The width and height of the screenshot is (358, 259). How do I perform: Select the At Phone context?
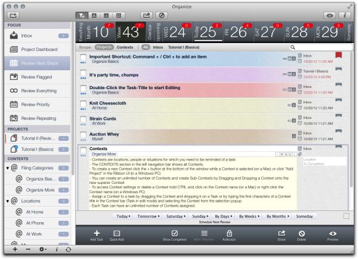38,223
